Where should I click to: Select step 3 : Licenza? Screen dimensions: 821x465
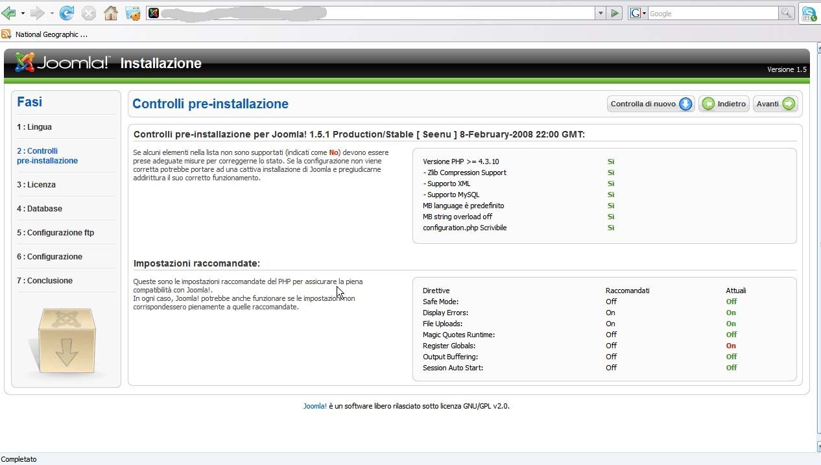[36, 185]
